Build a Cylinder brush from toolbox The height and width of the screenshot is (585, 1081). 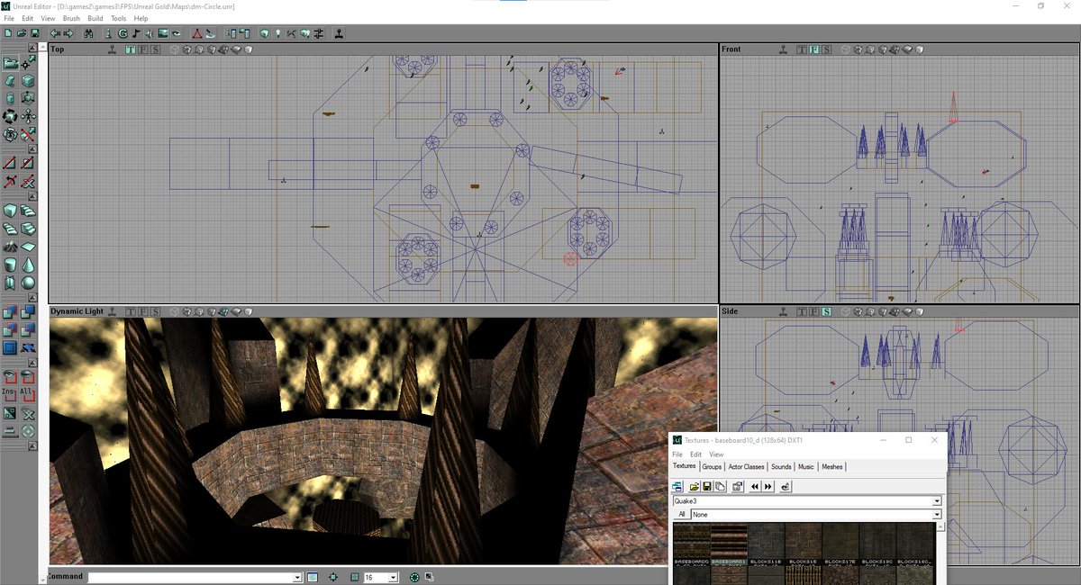tap(10, 265)
